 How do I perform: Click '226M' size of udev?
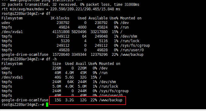[57, 68]
